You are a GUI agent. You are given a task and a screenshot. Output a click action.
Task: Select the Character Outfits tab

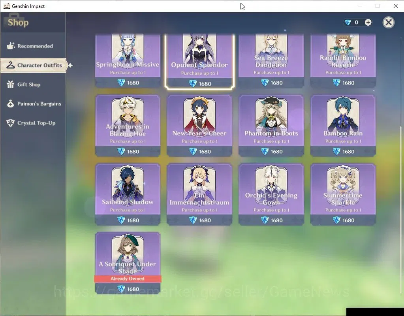(x=34, y=65)
